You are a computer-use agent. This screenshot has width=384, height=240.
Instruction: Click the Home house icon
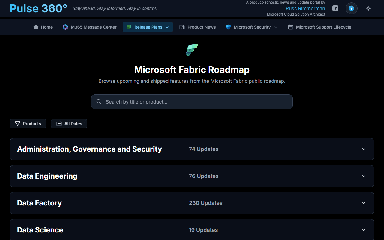tap(36, 27)
